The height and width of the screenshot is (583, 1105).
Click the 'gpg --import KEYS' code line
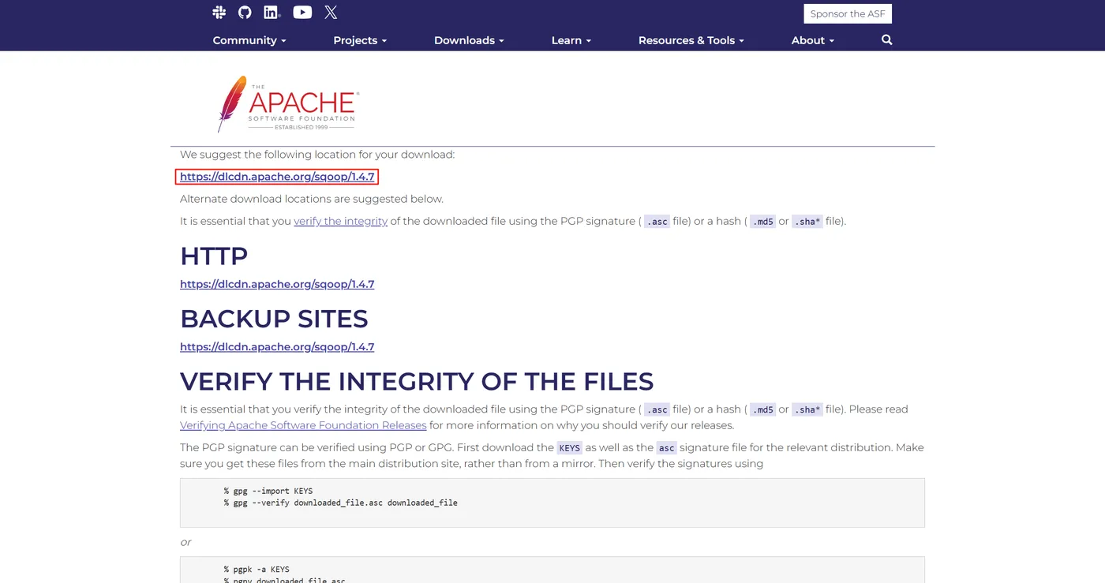click(x=268, y=491)
